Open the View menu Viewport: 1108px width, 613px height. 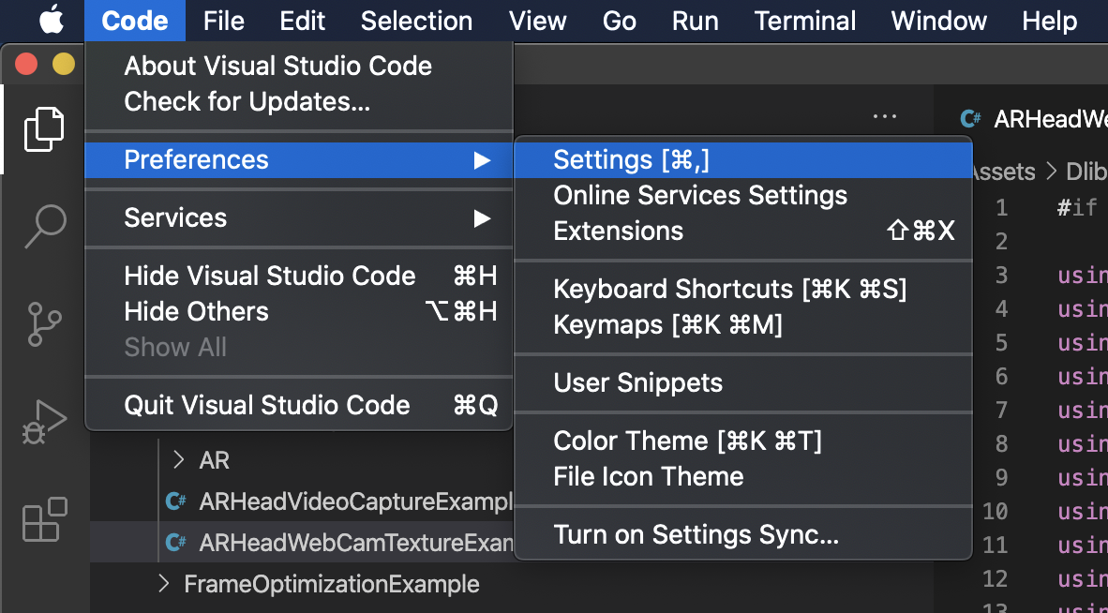pyautogui.click(x=538, y=21)
